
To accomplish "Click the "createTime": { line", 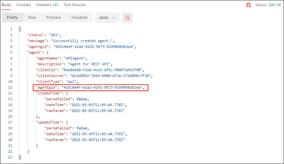I will (x=52, y=93).
